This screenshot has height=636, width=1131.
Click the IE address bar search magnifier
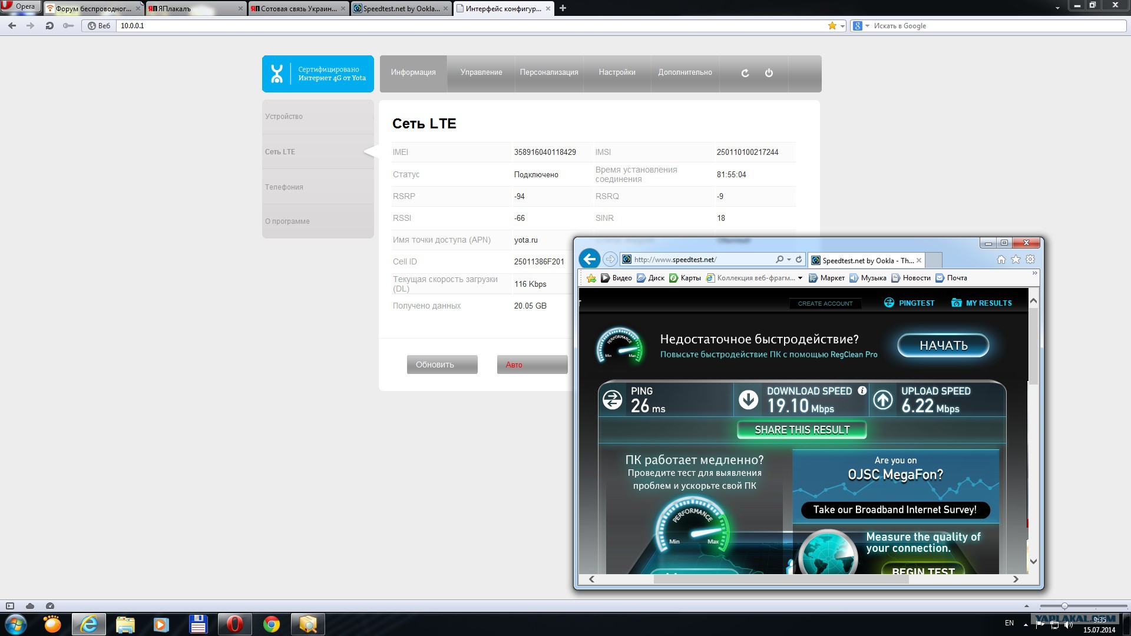point(779,260)
